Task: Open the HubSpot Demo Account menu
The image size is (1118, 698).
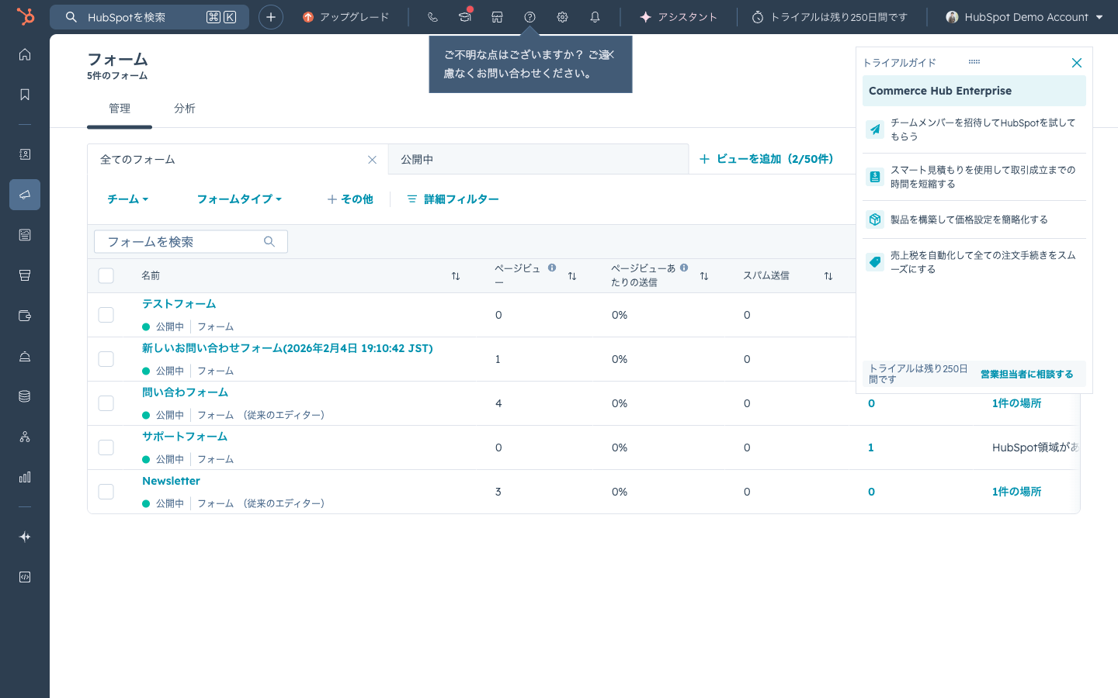Action: (x=1024, y=17)
